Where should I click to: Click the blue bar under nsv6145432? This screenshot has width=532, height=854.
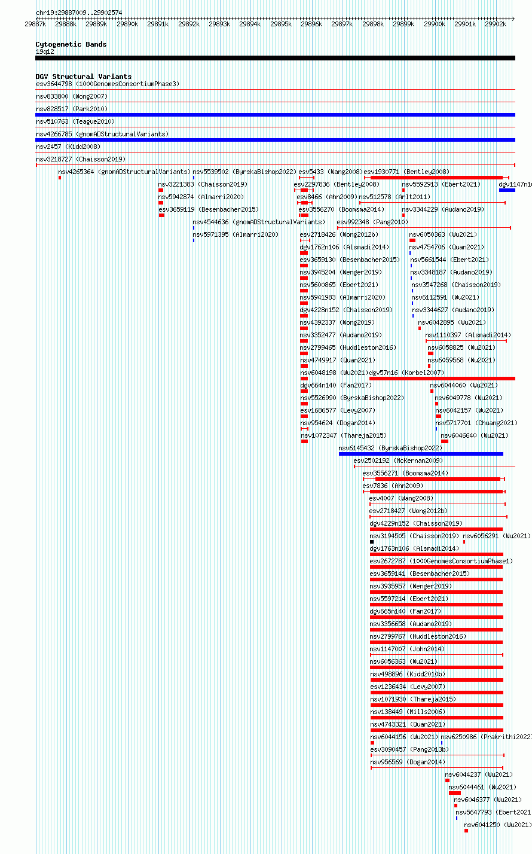(421, 454)
